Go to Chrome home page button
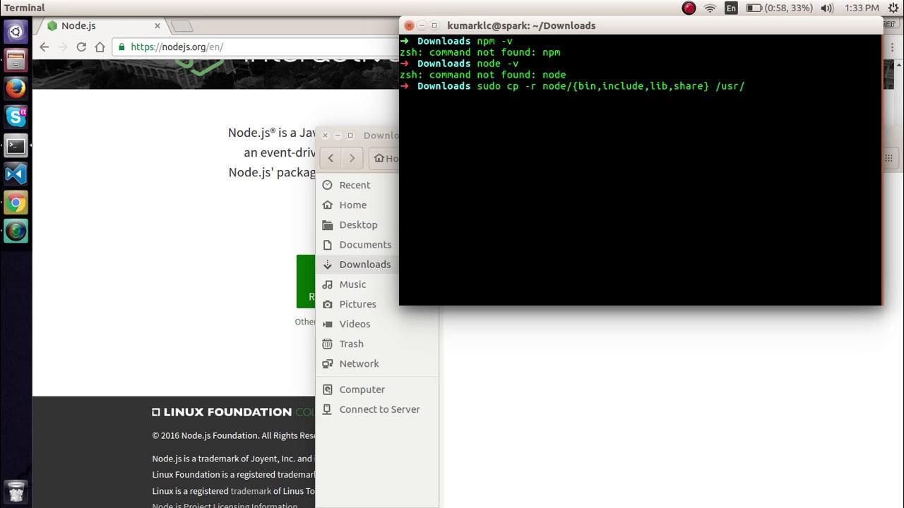Viewport: 904px width, 508px height. click(x=100, y=47)
